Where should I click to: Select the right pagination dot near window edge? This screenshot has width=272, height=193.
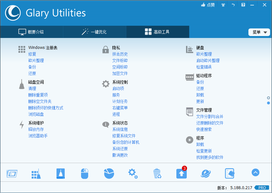(268, 102)
